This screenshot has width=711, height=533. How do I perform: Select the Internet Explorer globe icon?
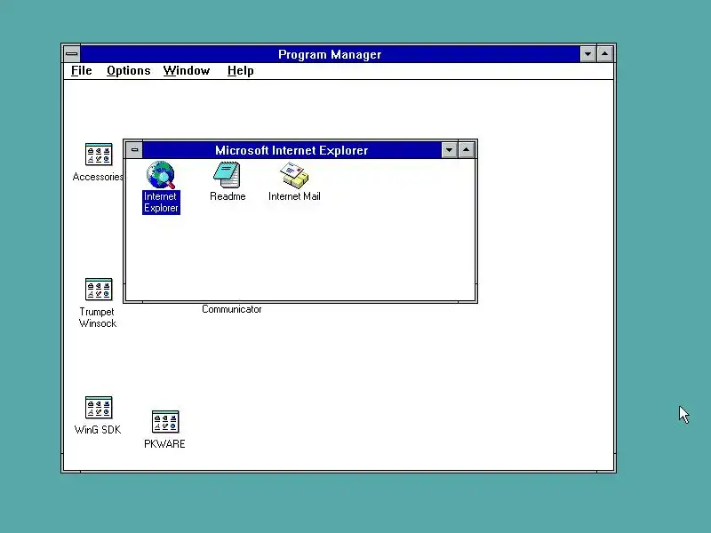(161, 175)
